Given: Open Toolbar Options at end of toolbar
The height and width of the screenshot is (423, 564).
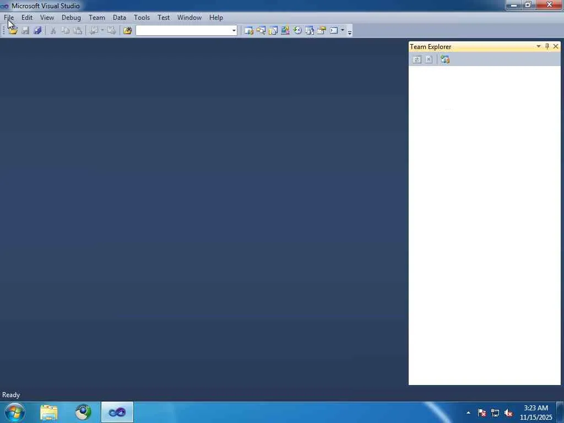Looking at the screenshot, I should (350, 31).
